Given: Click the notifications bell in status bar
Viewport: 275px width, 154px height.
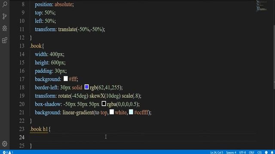Looking at the screenshot, I should tap(272, 152).
